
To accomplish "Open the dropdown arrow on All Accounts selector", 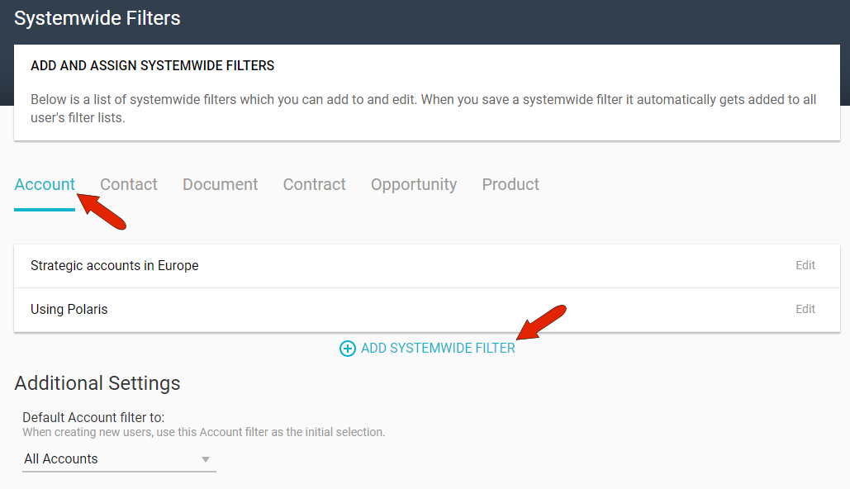I will (x=205, y=459).
